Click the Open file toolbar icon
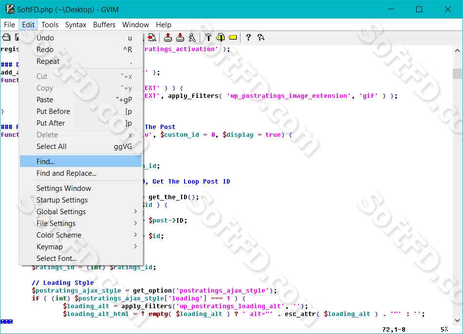 (6, 37)
